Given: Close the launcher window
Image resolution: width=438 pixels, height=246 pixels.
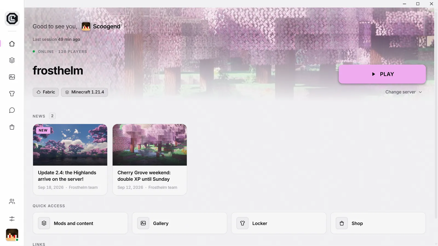Looking at the screenshot, I should pyautogui.click(x=431, y=4).
